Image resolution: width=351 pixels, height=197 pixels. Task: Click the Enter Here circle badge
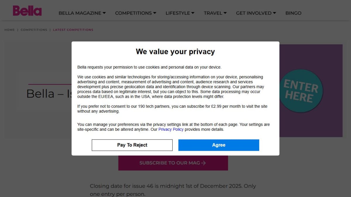click(x=301, y=91)
